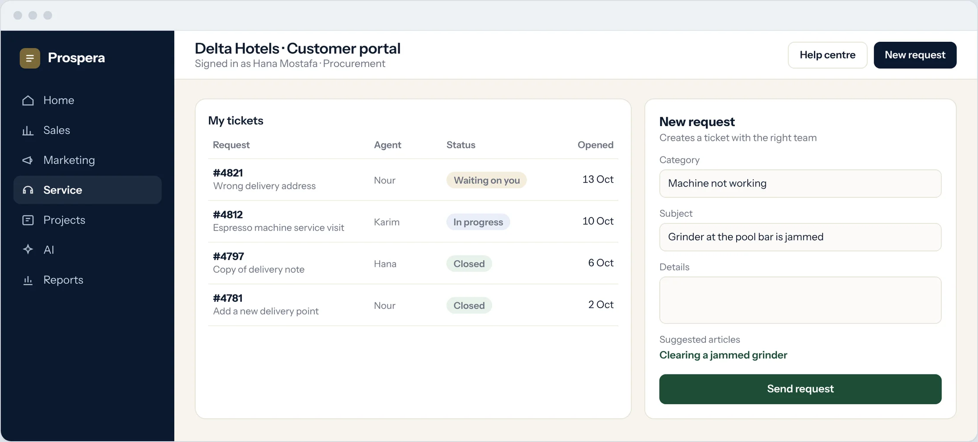Click the Closed badge on ticket #4781
Viewport: 978px width, 442px height.
[x=469, y=306]
